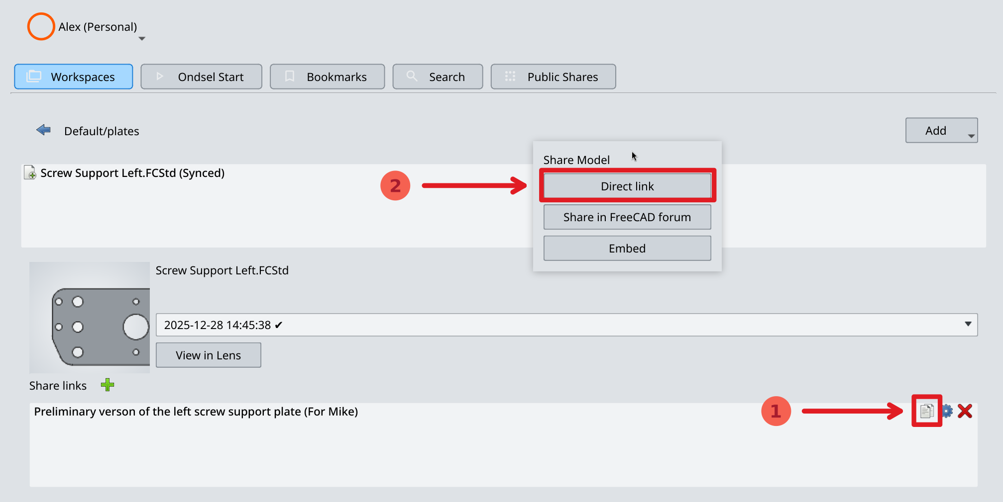Delete the share link with the red X
1003x502 pixels.
966,411
